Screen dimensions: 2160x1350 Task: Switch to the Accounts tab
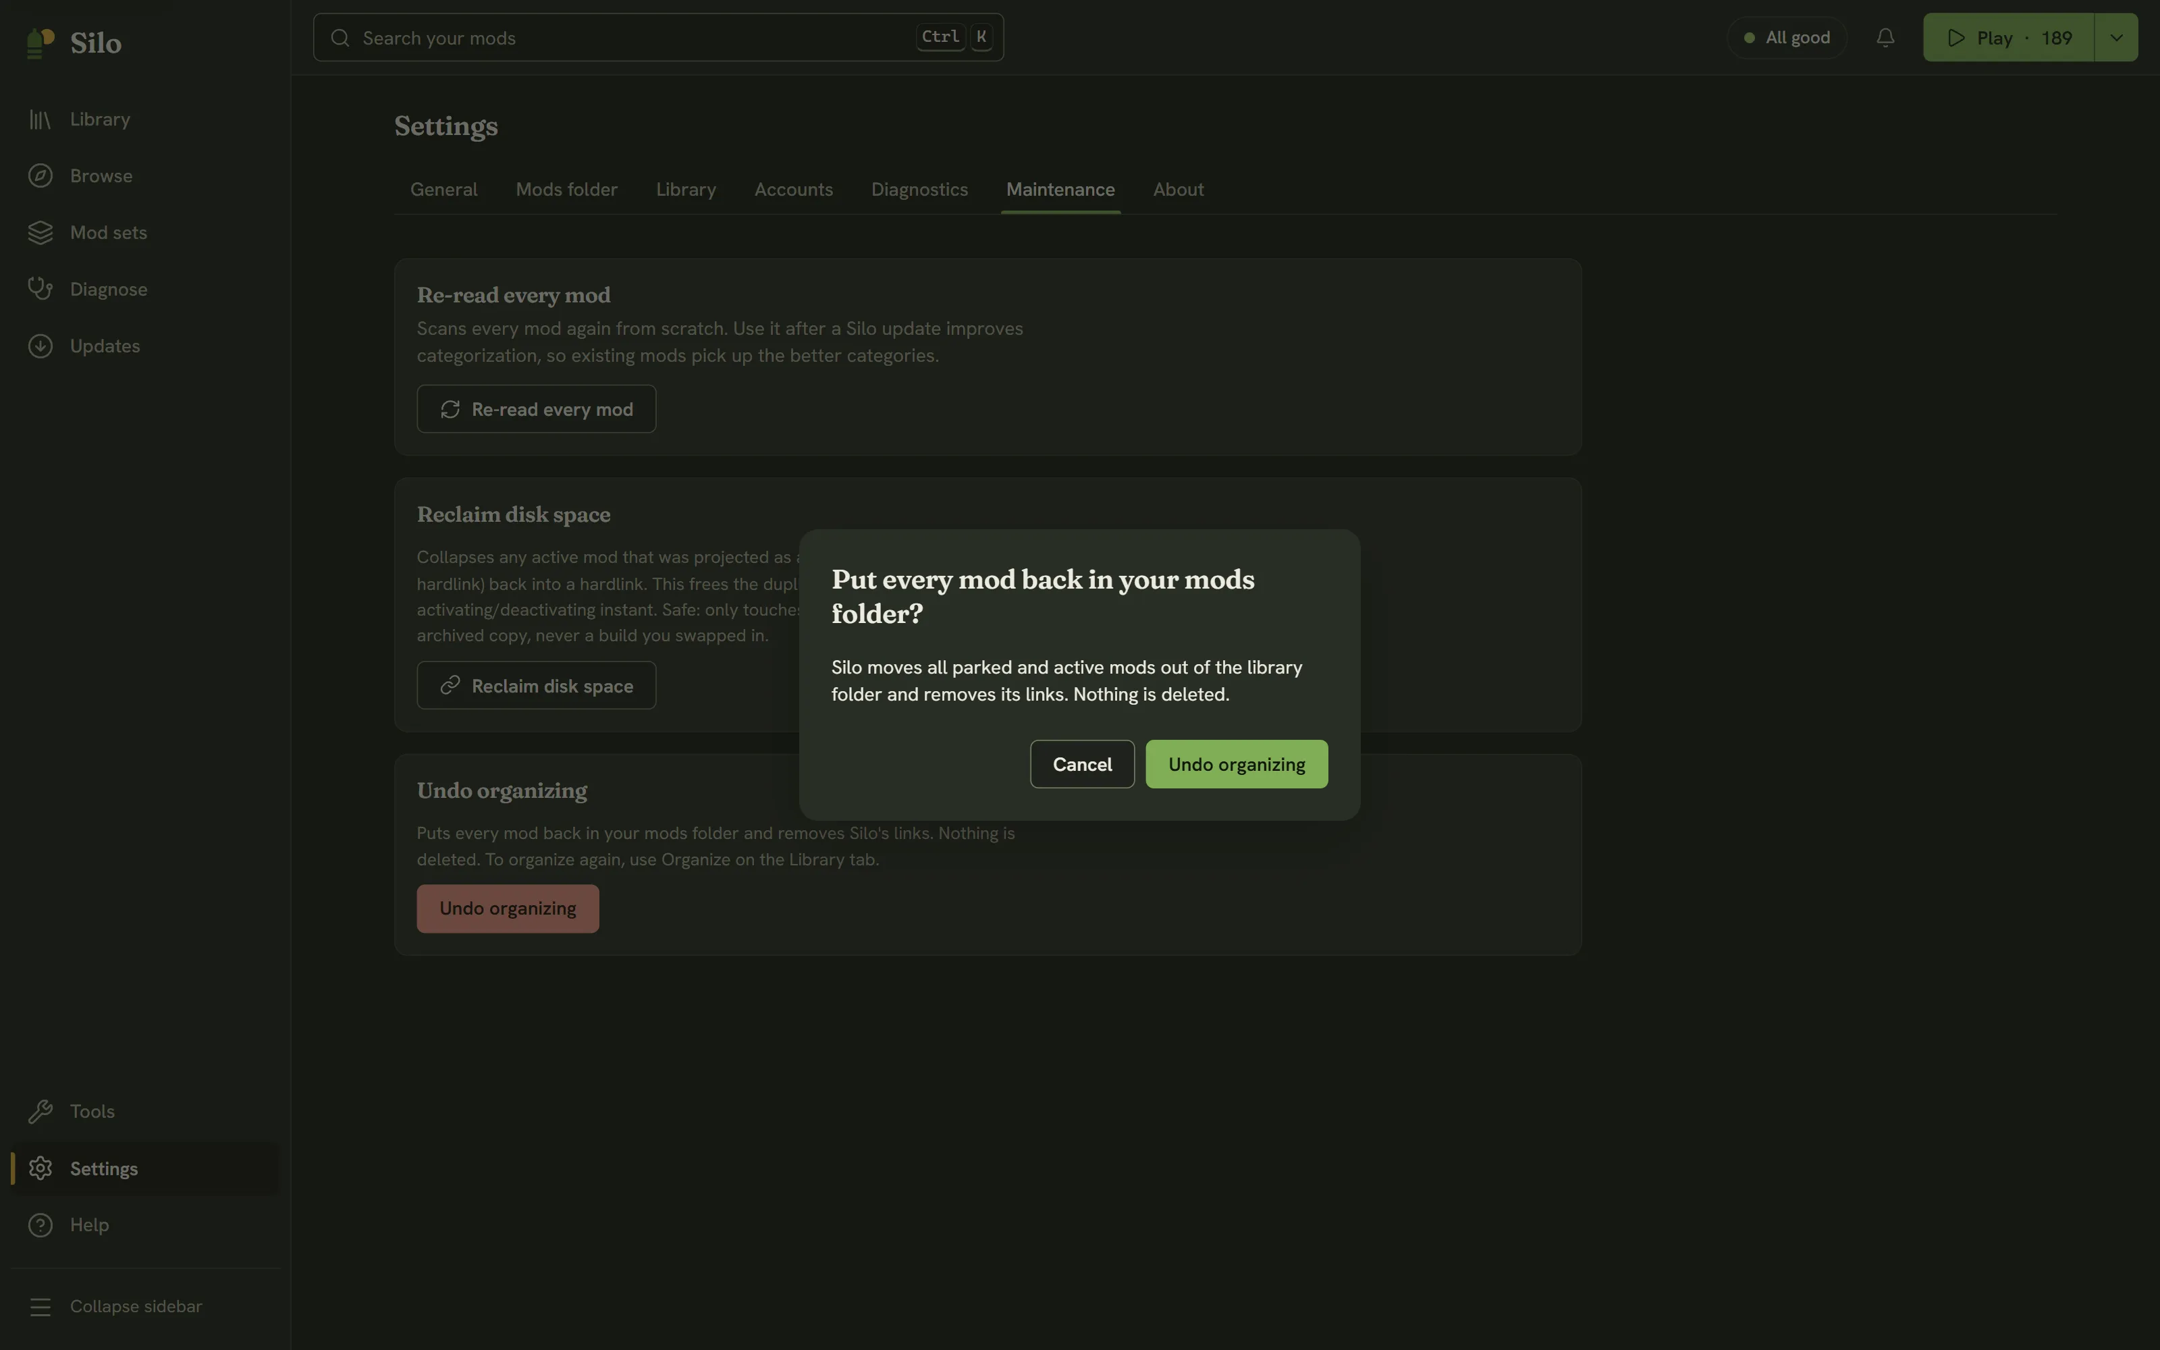(x=794, y=189)
